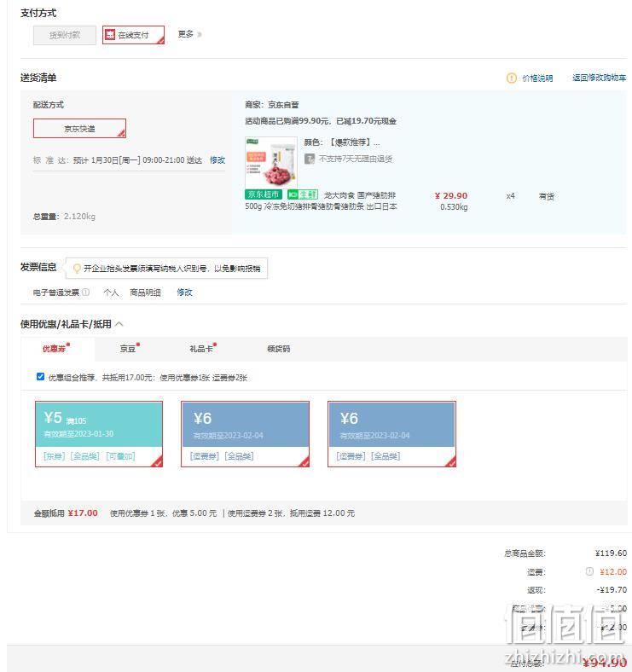632x672 pixels.
Task: Click the quantity x4 text
Action: pyautogui.click(x=510, y=196)
